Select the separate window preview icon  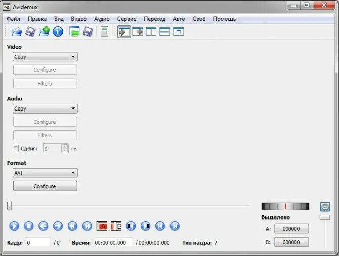179,32
